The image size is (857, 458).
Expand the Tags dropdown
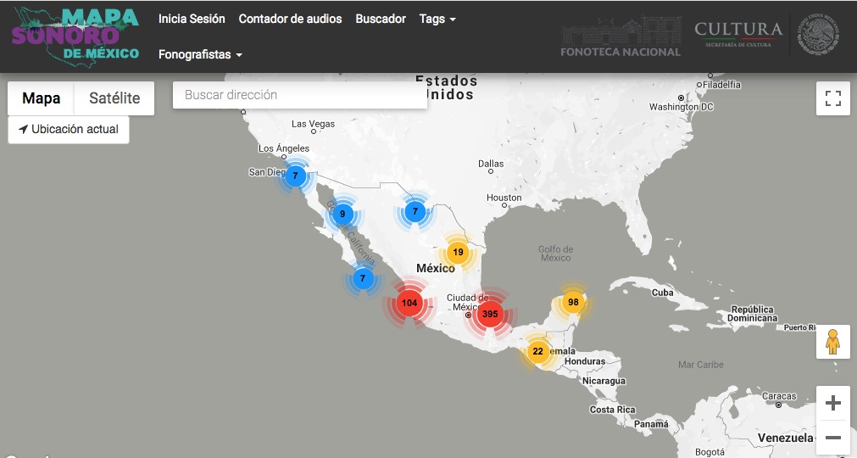(437, 19)
